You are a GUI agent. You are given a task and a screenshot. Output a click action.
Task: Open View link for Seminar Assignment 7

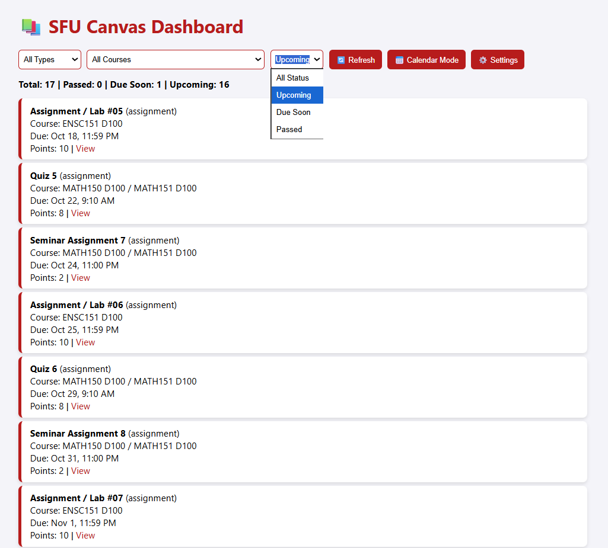tap(81, 278)
